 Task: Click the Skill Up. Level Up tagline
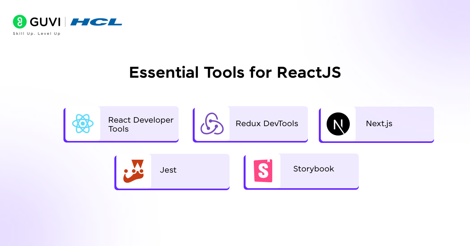pyautogui.click(x=36, y=34)
